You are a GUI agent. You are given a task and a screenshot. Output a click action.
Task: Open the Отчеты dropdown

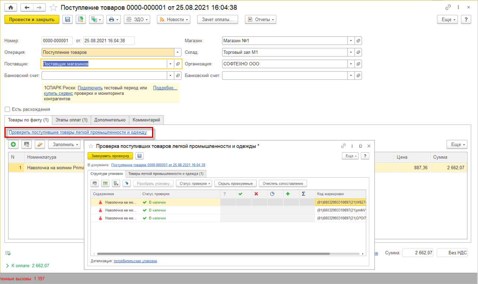[x=260, y=20]
